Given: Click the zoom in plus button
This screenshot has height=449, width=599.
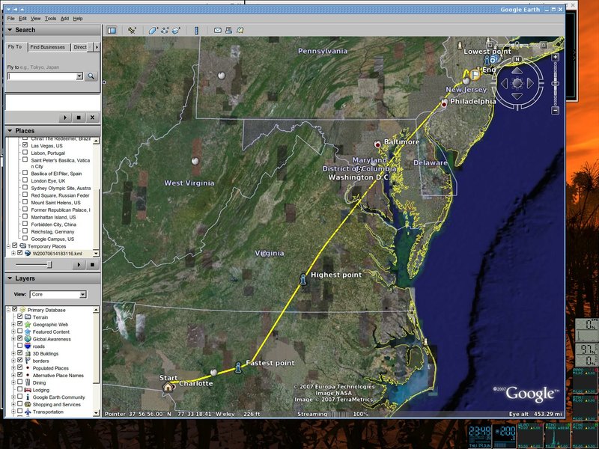Looking at the screenshot, I should [x=556, y=58].
